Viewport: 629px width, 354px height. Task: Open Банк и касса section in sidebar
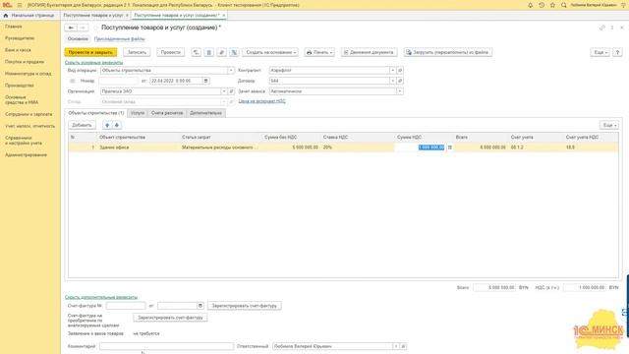point(18,50)
